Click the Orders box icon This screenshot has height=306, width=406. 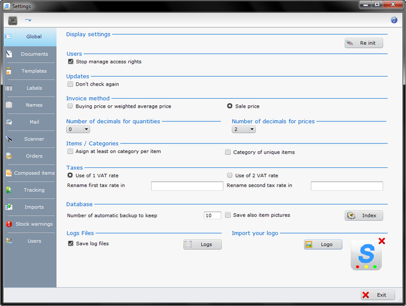(x=9, y=156)
